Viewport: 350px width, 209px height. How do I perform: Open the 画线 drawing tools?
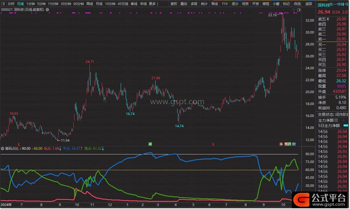tap(215, 4)
